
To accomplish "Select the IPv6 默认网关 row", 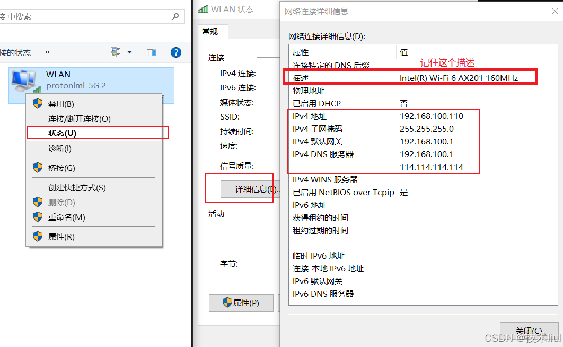I will click(423, 281).
